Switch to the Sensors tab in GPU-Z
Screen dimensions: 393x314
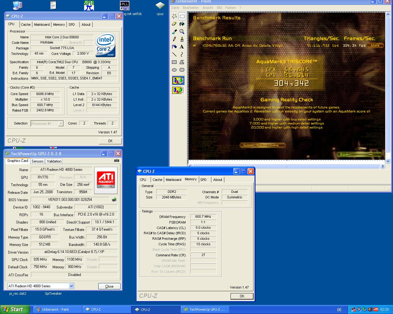point(37,161)
